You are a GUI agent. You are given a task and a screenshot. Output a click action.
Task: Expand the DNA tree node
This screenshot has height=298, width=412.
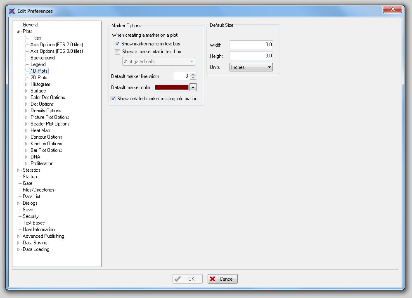click(26, 157)
